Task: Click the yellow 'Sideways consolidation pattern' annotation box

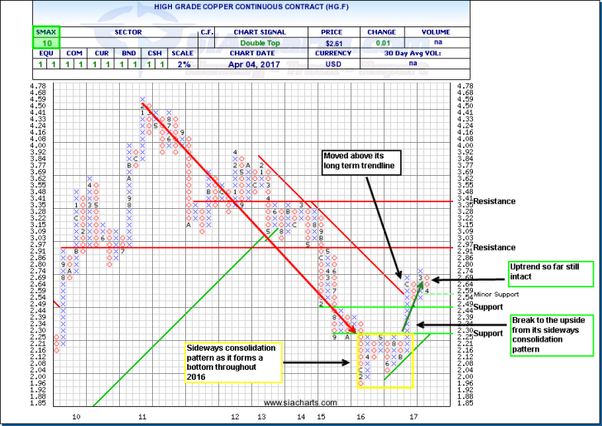Action: point(235,362)
